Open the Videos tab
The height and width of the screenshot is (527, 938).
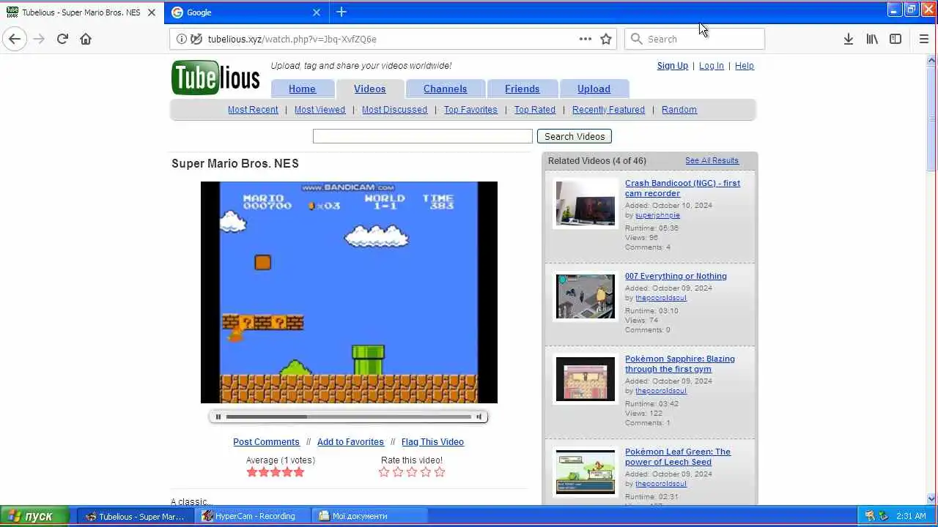coord(369,89)
